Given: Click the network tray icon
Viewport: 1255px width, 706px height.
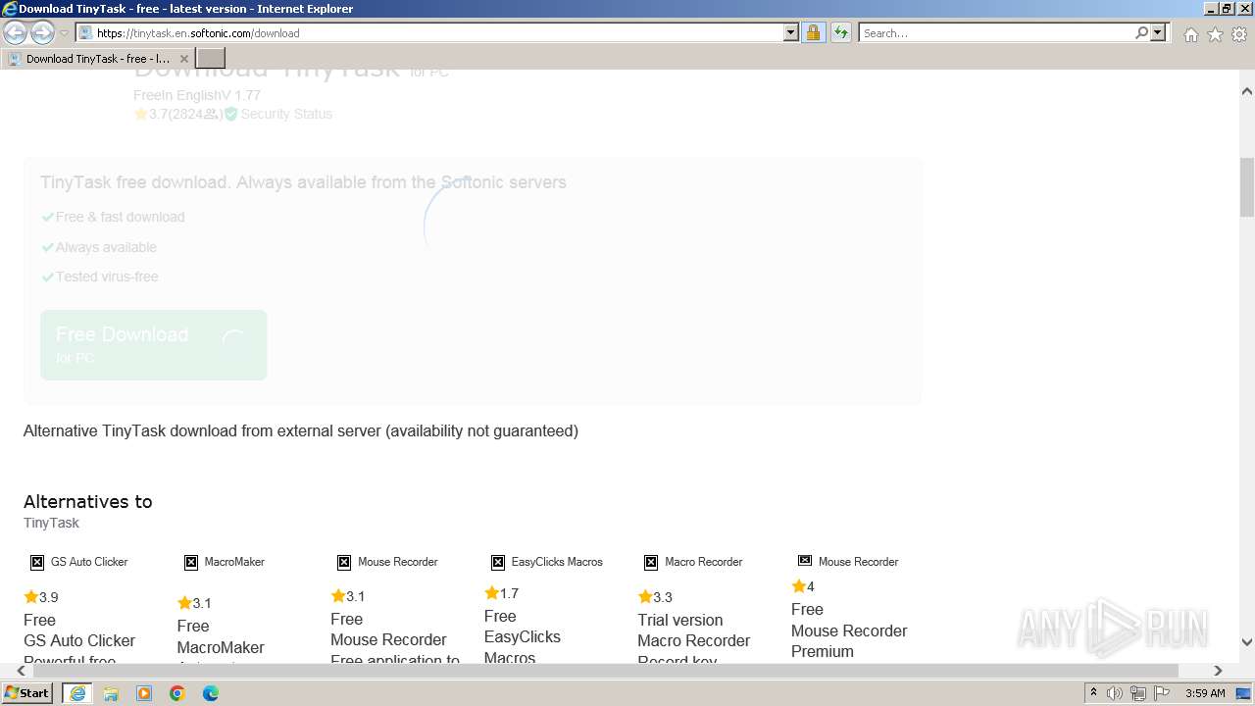Looking at the screenshot, I should 1138,693.
